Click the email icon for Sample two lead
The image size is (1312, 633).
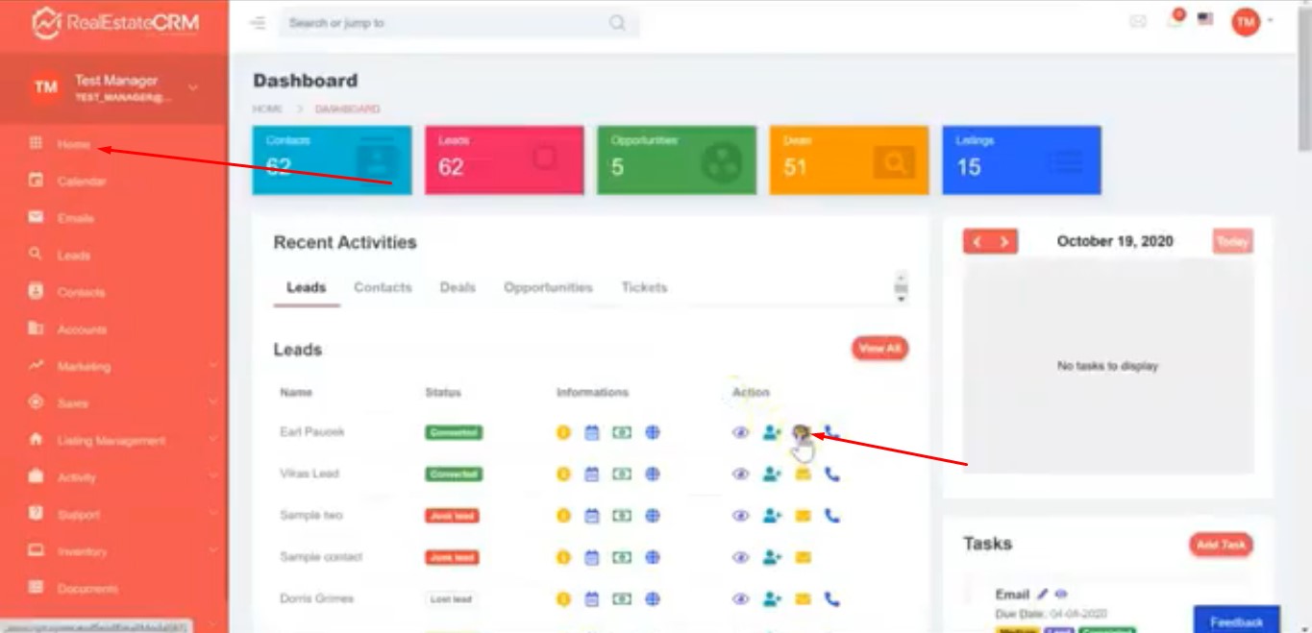(803, 516)
